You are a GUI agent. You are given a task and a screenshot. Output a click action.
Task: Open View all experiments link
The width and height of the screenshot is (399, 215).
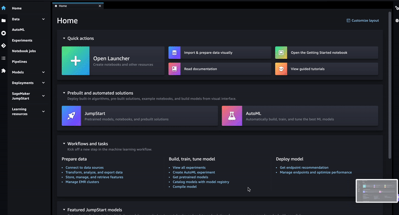[189, 168]
